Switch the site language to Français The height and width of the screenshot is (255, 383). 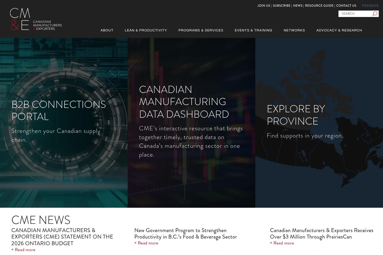pos(370,6)
